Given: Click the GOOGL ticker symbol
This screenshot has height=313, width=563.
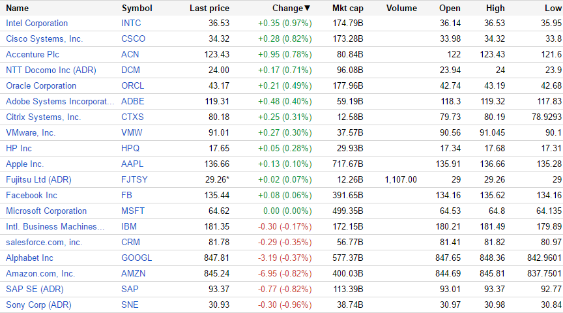Looking at the screenshot, I should pyautogui.click(x=136, y=258).
